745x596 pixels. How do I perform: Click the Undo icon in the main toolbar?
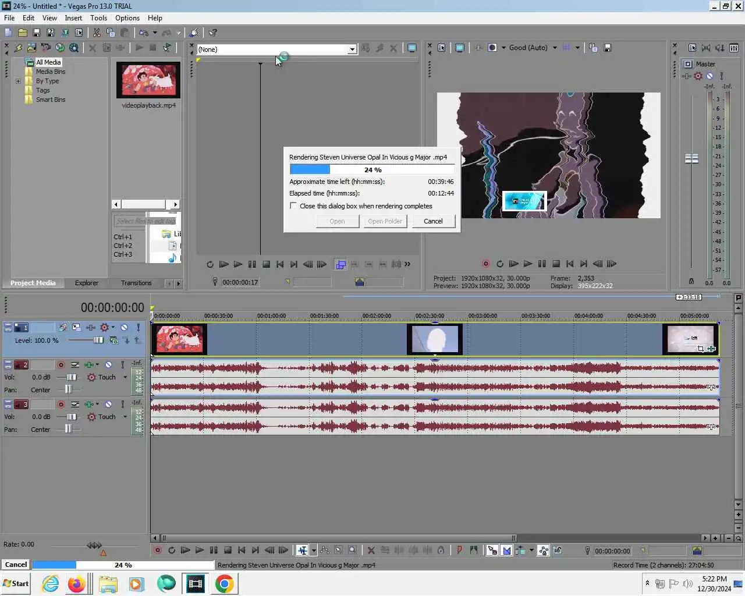click(143, 33)
